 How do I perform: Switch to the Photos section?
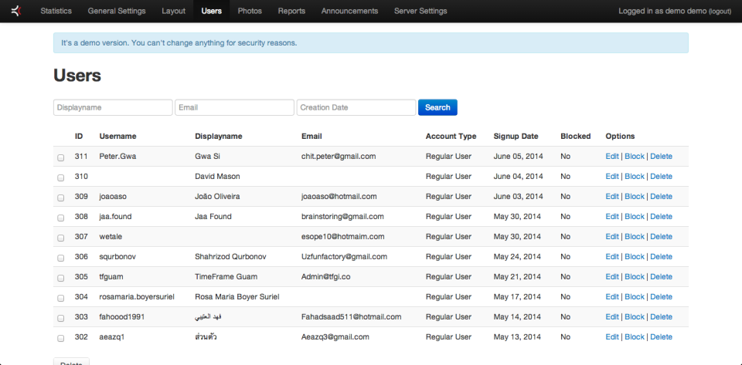click(x=250, y=11)
